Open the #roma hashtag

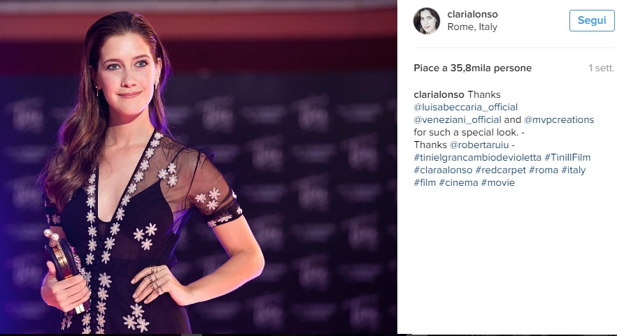click(x=544, y=170)
